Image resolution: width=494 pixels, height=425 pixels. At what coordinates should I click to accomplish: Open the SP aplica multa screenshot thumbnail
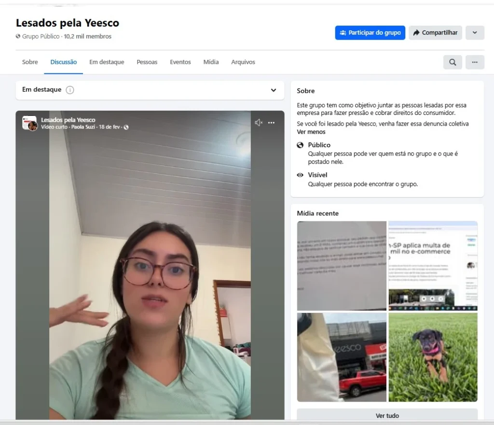pos(433,266)
